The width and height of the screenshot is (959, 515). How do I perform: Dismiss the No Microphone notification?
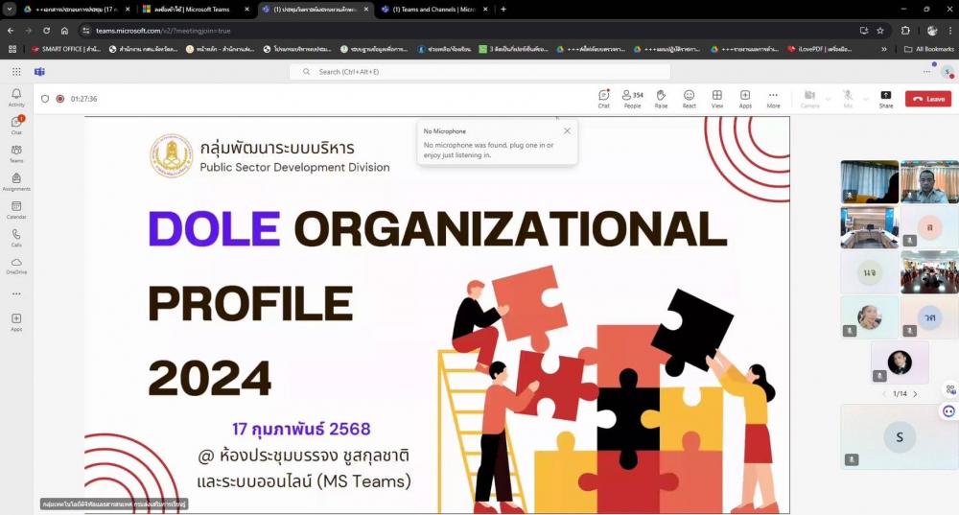tap(567, 130)
